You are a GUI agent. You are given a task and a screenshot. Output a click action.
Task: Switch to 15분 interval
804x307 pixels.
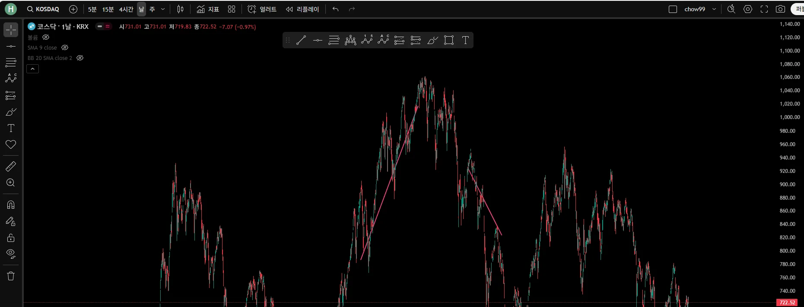pos(108,9)
